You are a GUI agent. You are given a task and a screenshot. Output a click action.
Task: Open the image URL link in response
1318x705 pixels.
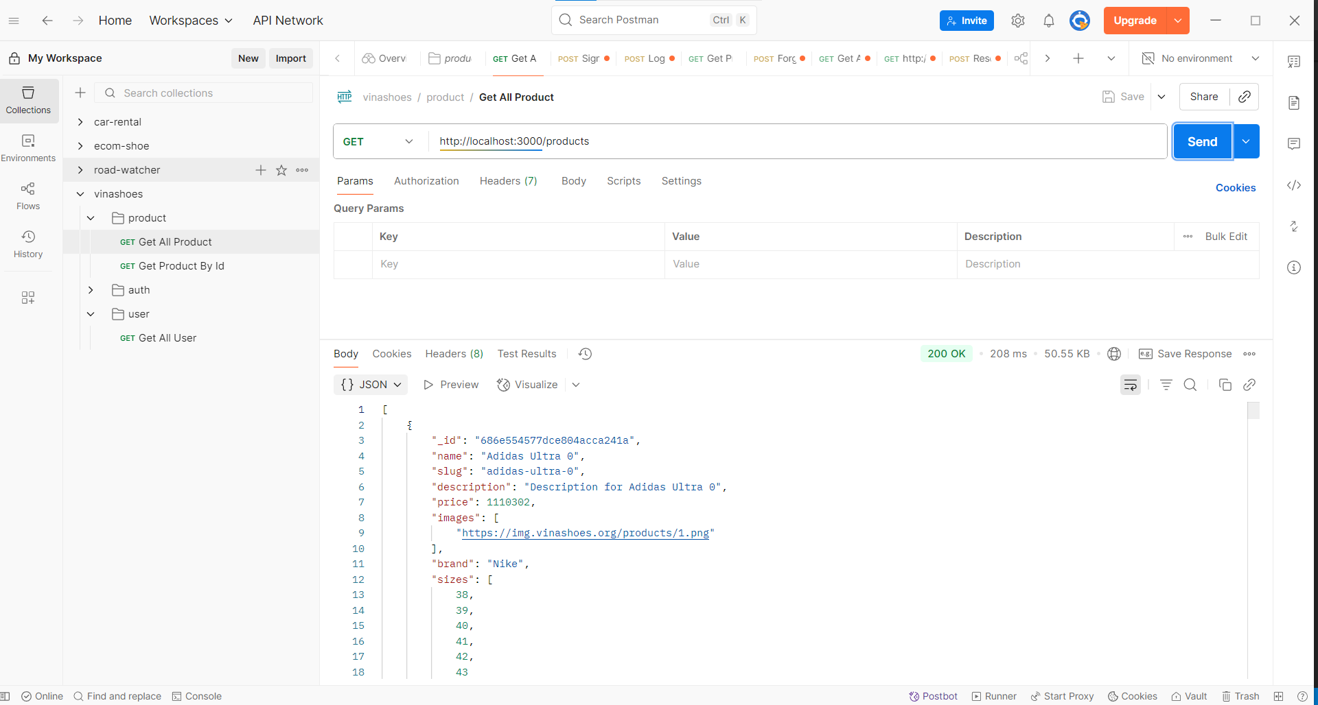585,533
